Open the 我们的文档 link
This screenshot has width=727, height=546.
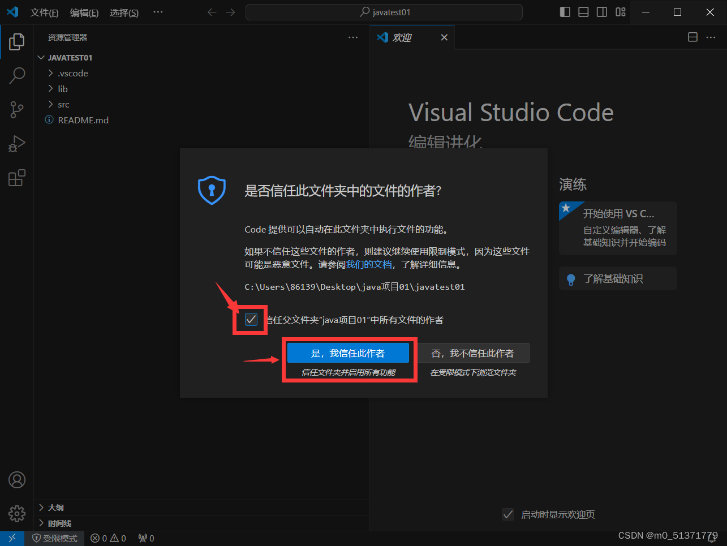(369, 264)
